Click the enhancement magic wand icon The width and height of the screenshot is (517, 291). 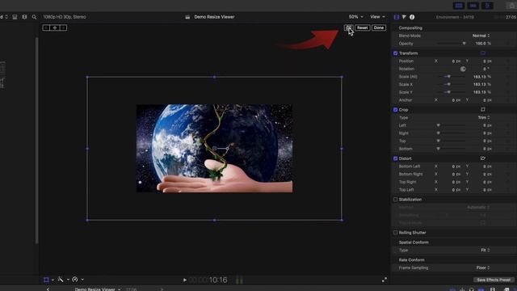[x=61, y=280]
